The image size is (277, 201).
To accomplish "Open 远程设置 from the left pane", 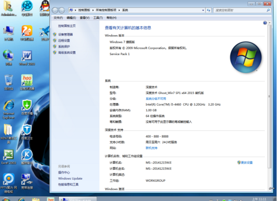I will coord(64,41).
